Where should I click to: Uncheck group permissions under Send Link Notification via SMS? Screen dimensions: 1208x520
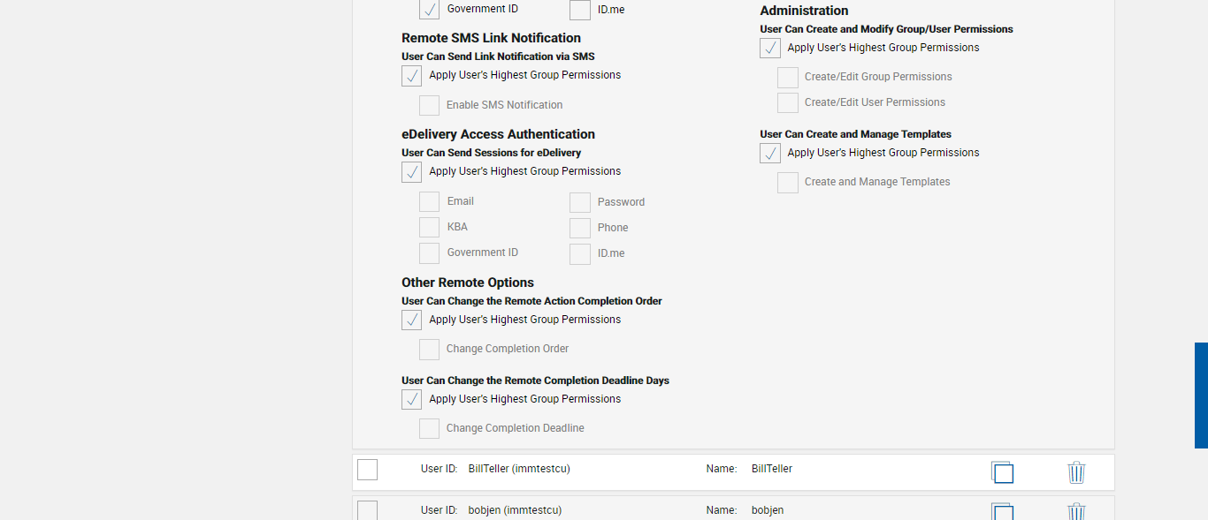(x=411, y=76)
